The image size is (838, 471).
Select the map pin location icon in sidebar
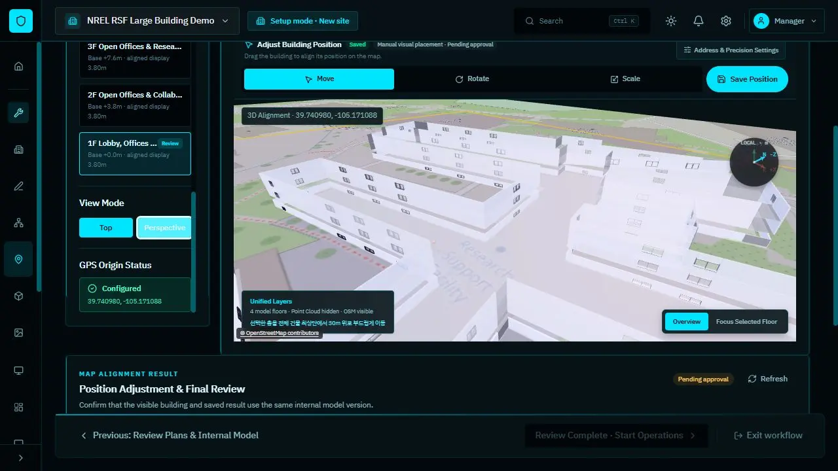tap(18, 260)
